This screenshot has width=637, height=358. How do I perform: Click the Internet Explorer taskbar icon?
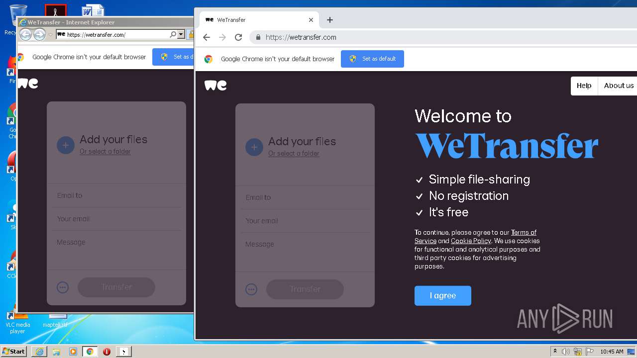tap(39, 352)
